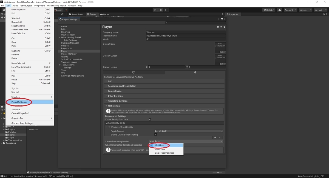Click Clear All PlayerPrefs entry

30,113
